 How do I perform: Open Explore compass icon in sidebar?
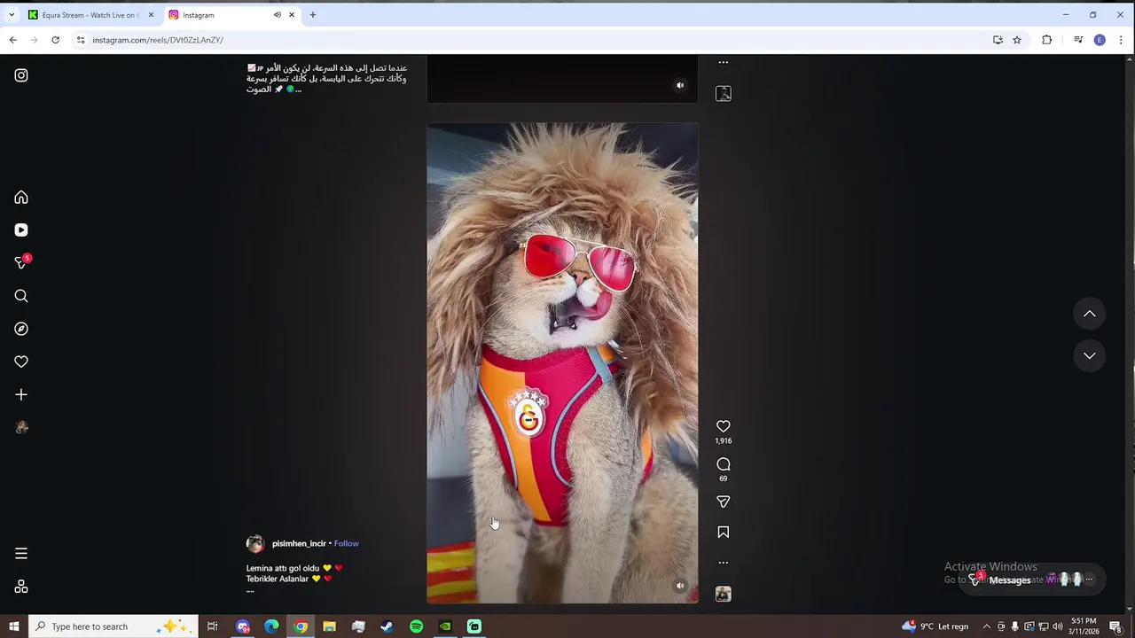point(21,329)
